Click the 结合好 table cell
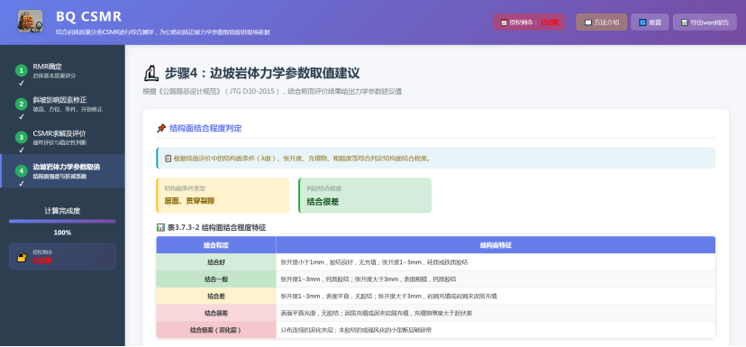The image size is (746, 347). click(x=216, y=262)
